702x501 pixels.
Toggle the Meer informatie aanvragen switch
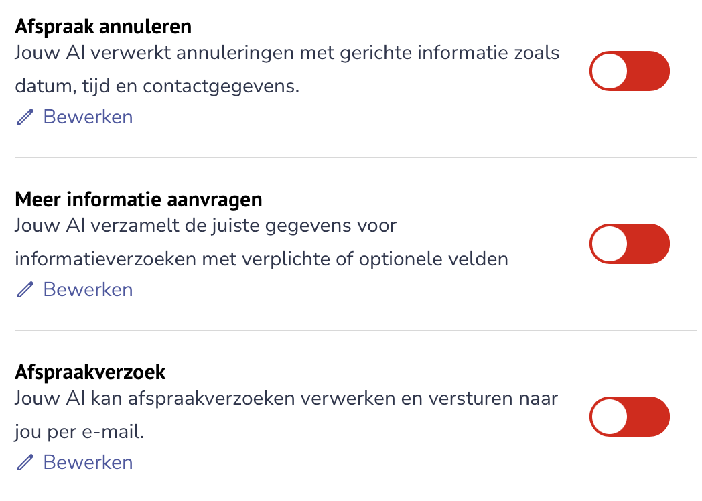tap(630, 244)
